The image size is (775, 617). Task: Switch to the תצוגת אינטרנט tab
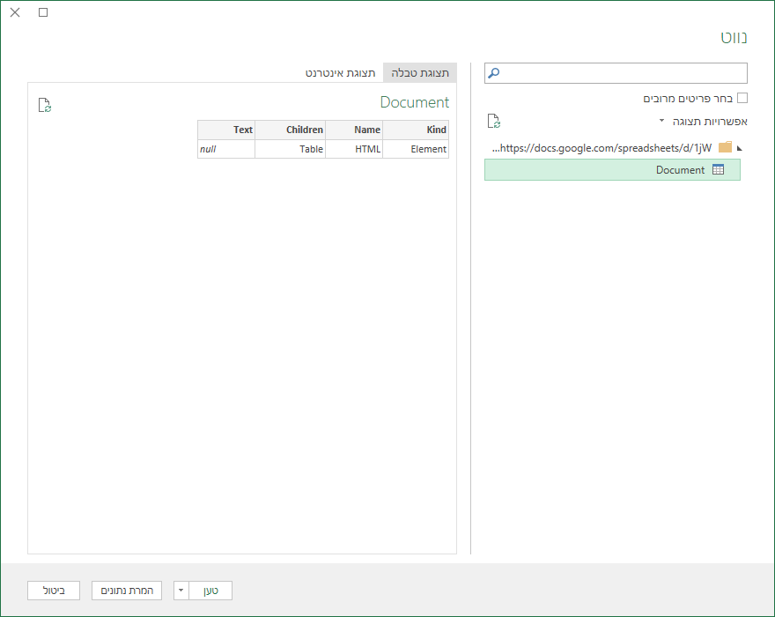pos(340,73)
